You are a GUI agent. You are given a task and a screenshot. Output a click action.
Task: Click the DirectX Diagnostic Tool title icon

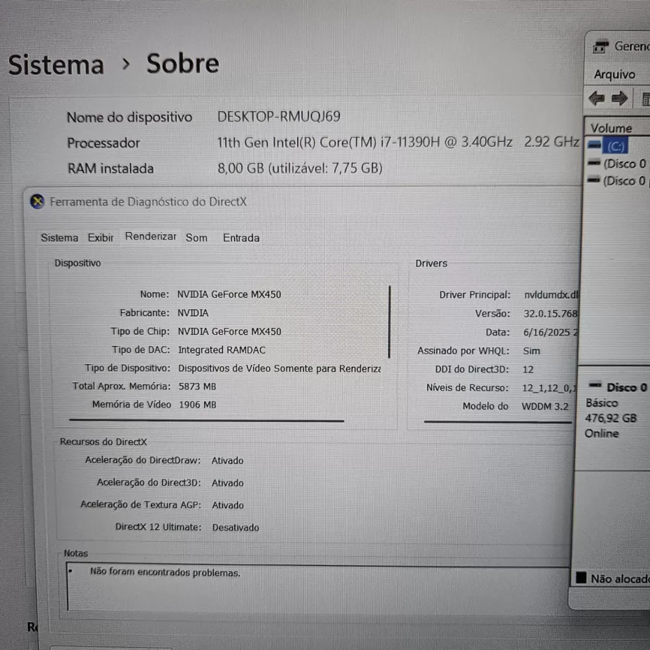[38, 201]
